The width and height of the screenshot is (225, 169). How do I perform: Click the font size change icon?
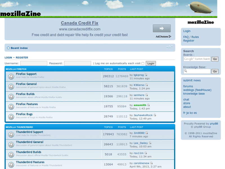(x=170, y=47)
